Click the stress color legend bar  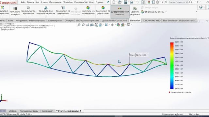(x=172, y=66)
